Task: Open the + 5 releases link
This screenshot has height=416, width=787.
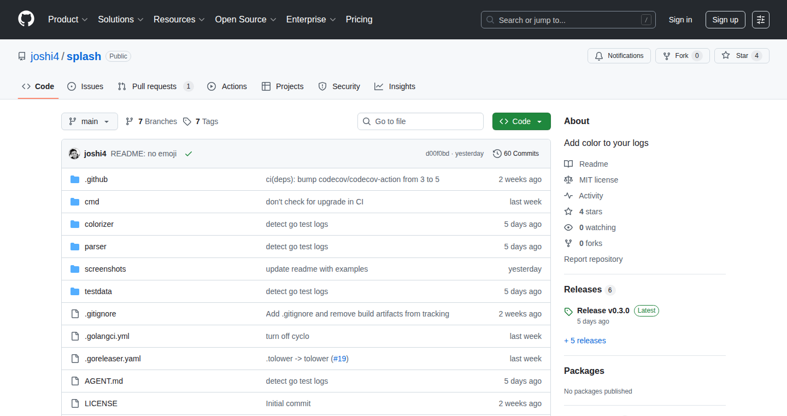Action: [x=585, y=341]
